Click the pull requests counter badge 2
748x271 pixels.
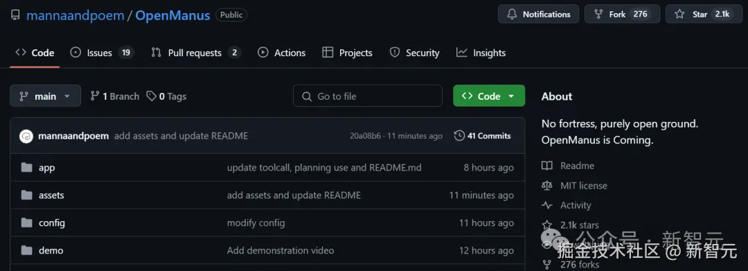click(234, 53)
